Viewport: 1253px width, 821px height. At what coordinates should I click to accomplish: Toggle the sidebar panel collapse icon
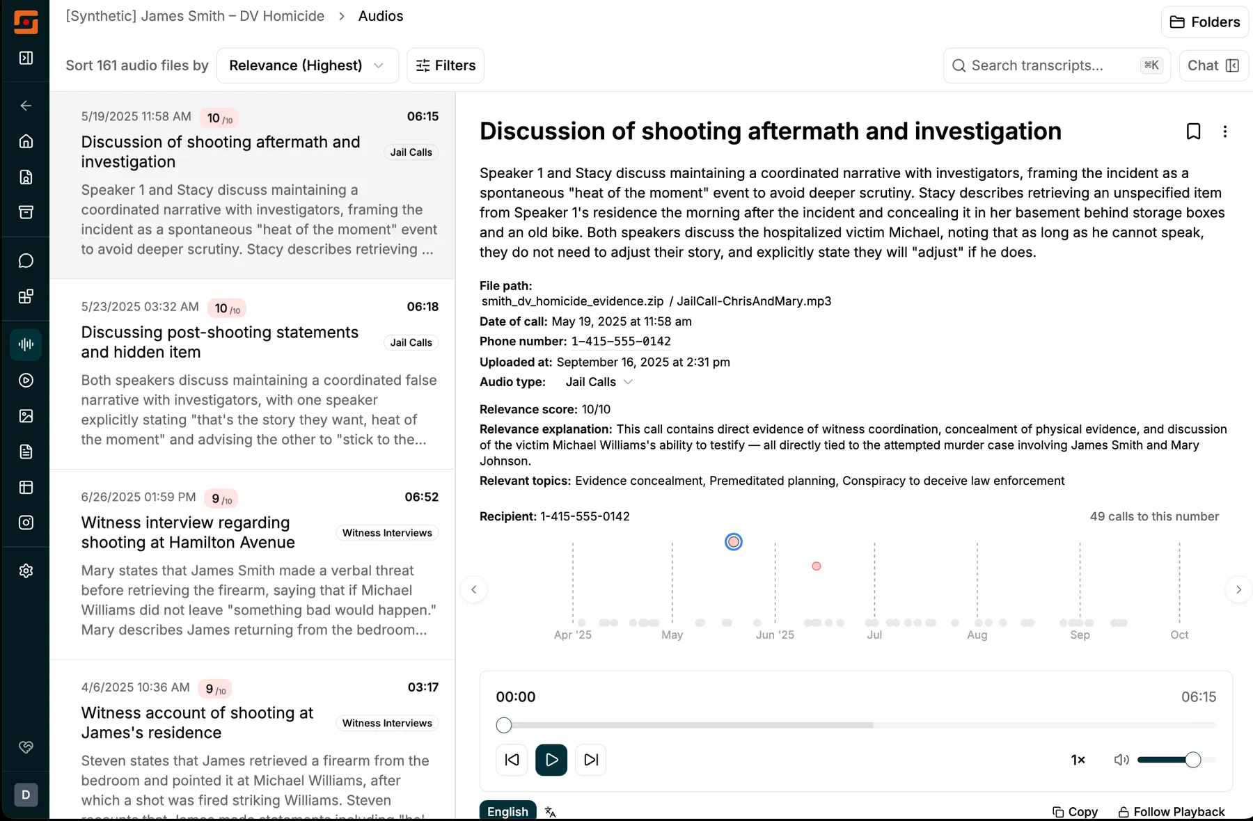pos(26,58)
